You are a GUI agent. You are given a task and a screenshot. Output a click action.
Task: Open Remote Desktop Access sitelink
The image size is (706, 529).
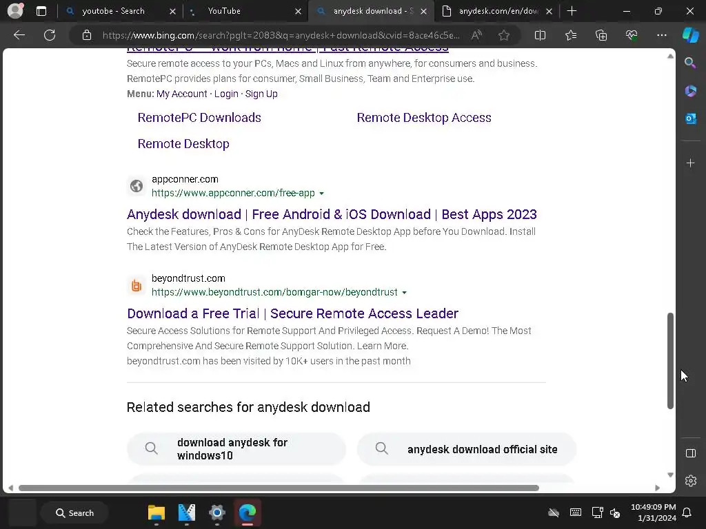(x=424, y=117)
